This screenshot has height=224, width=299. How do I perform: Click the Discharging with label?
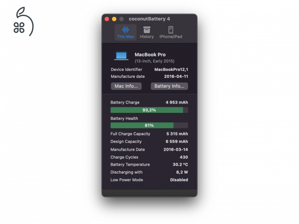click(x=127, y=172)
